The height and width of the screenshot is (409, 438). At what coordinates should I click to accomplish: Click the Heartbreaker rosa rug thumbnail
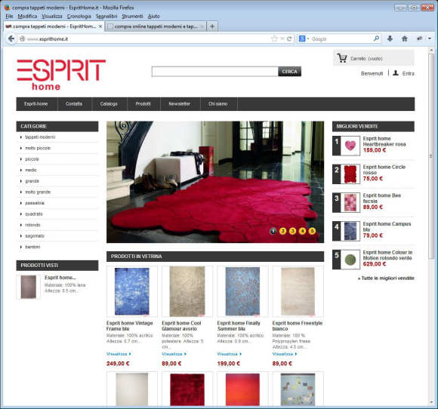coord(350,146)
